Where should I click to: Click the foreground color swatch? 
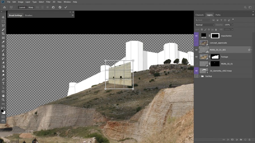[2, 111]
